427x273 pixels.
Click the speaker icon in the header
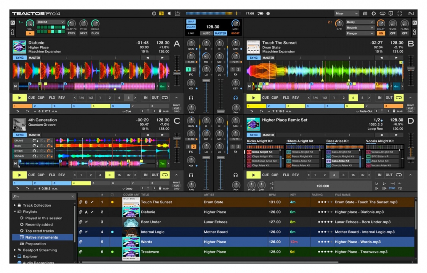click(169, 14)
